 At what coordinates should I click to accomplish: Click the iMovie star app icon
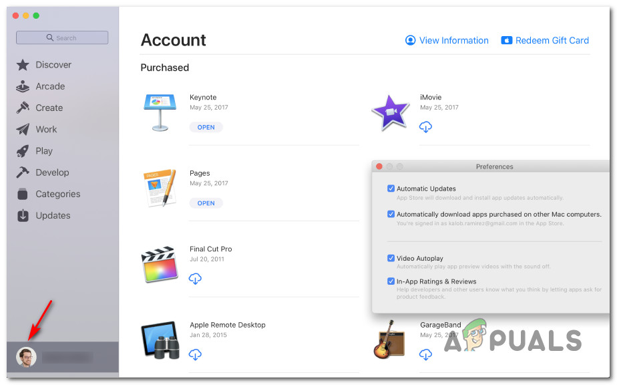[391, 113]
